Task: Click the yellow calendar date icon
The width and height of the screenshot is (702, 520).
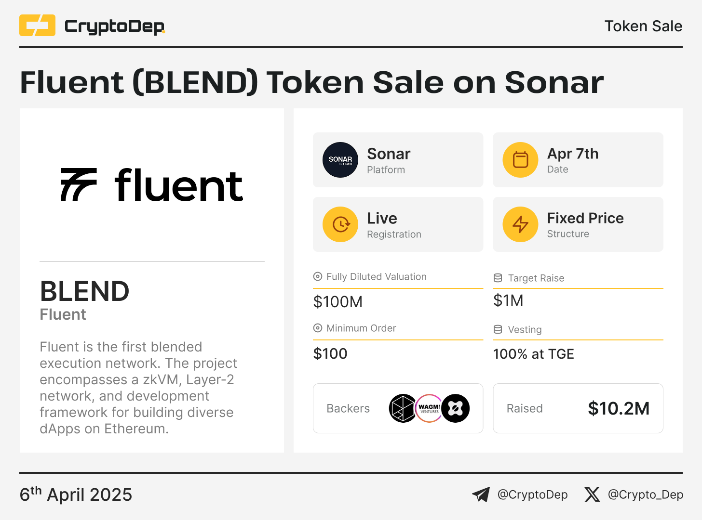Action: click(x=520, y=160)
